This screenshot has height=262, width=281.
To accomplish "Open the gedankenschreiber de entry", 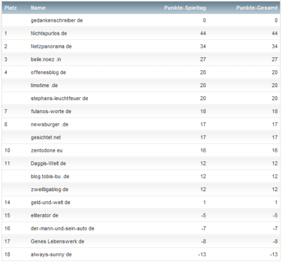I will [x=57, y=20].
